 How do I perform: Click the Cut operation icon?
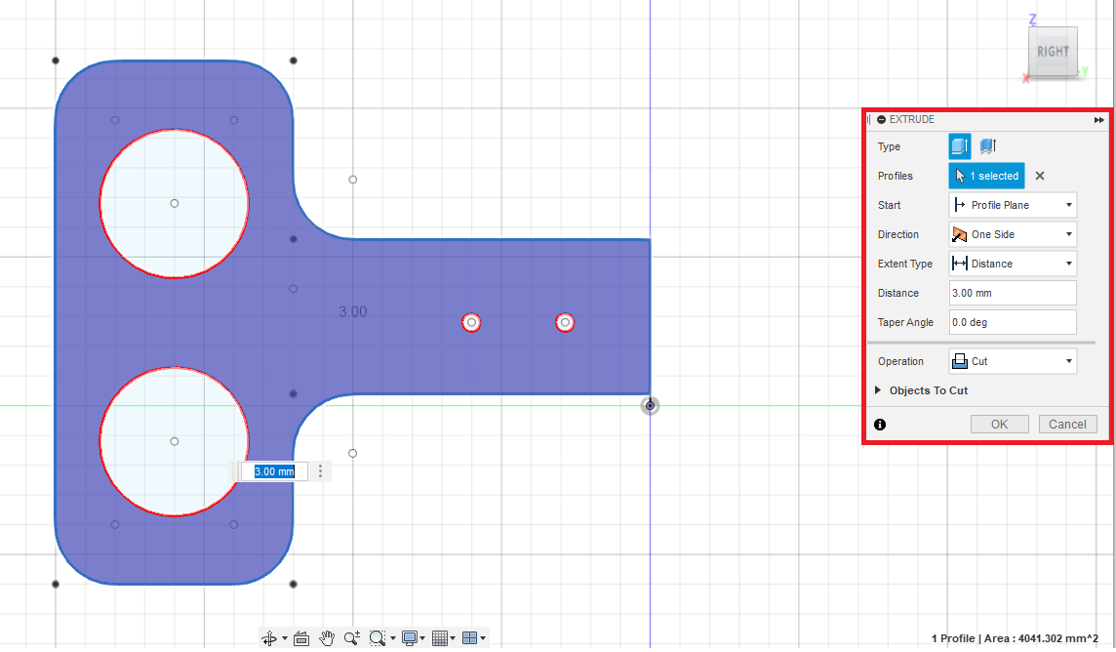click(959, 361)
